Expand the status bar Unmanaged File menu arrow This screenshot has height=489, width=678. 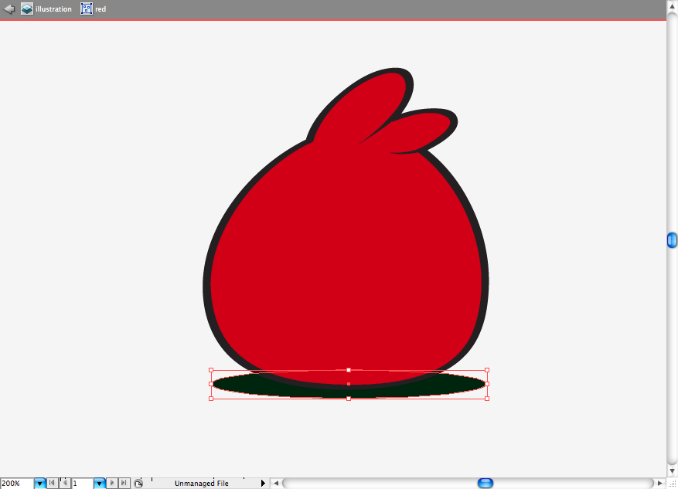coord(263,484)
